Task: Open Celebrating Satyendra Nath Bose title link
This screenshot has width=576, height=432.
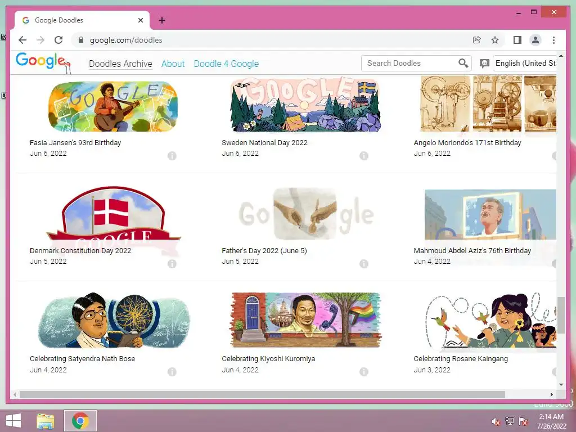Action: click(x=82, y=358)
